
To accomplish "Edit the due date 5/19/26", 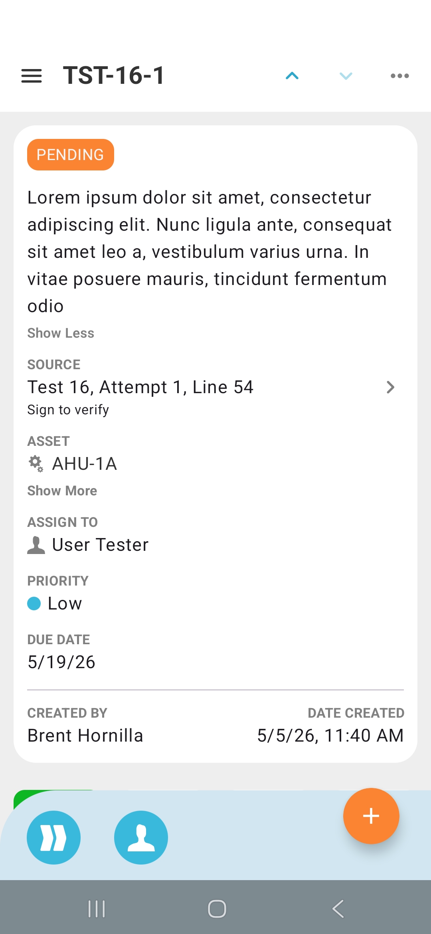I will pyautogui.click(x=61, y=662).
